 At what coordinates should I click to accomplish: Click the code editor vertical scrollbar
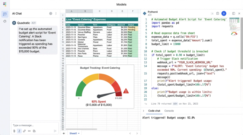click(x=242, y=43)
